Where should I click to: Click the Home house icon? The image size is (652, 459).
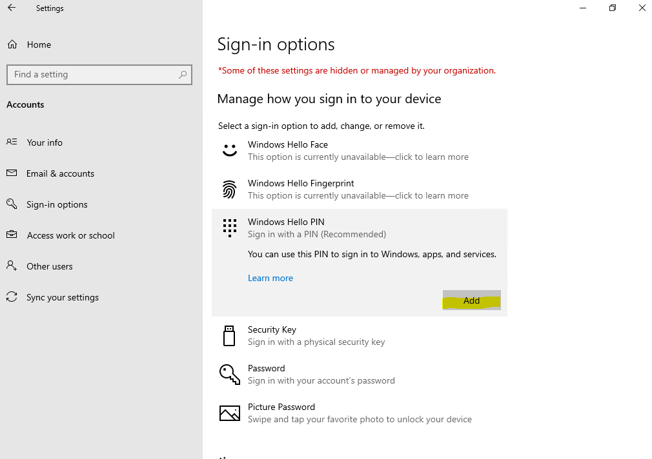pos(12,44)
